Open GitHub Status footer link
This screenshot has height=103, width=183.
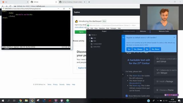[68, 84]
